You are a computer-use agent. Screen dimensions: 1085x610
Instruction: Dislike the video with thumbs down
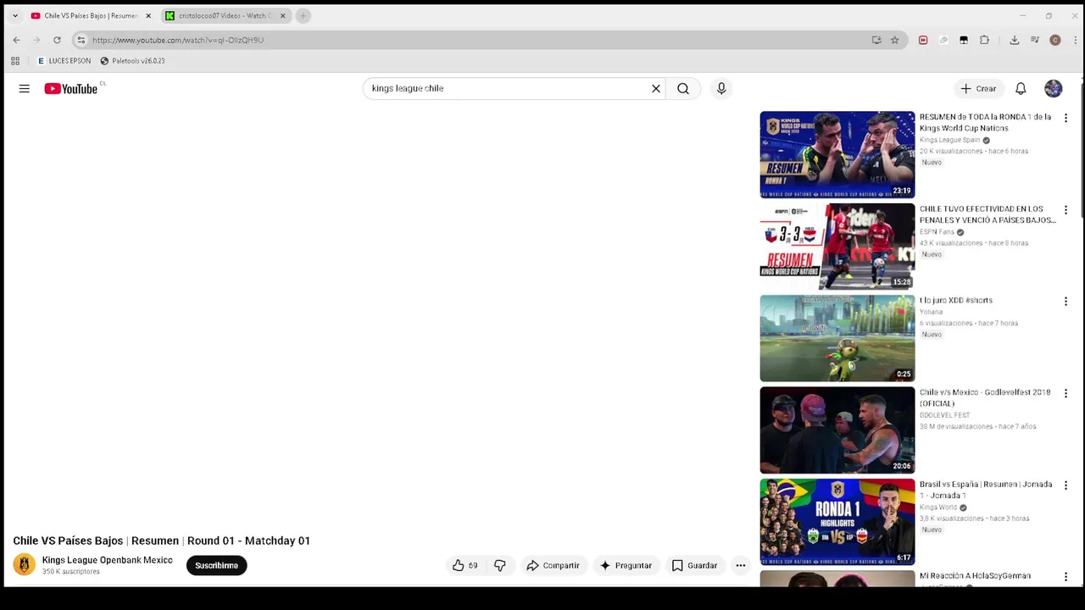[500, 565]
